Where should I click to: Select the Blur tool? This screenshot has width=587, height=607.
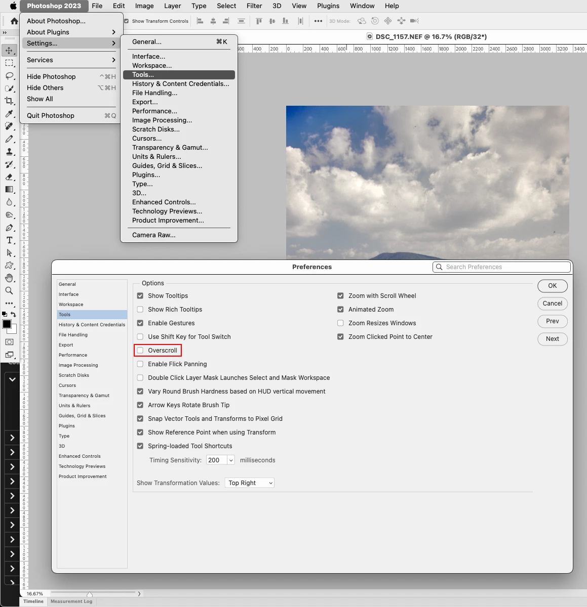coord(9,202)
